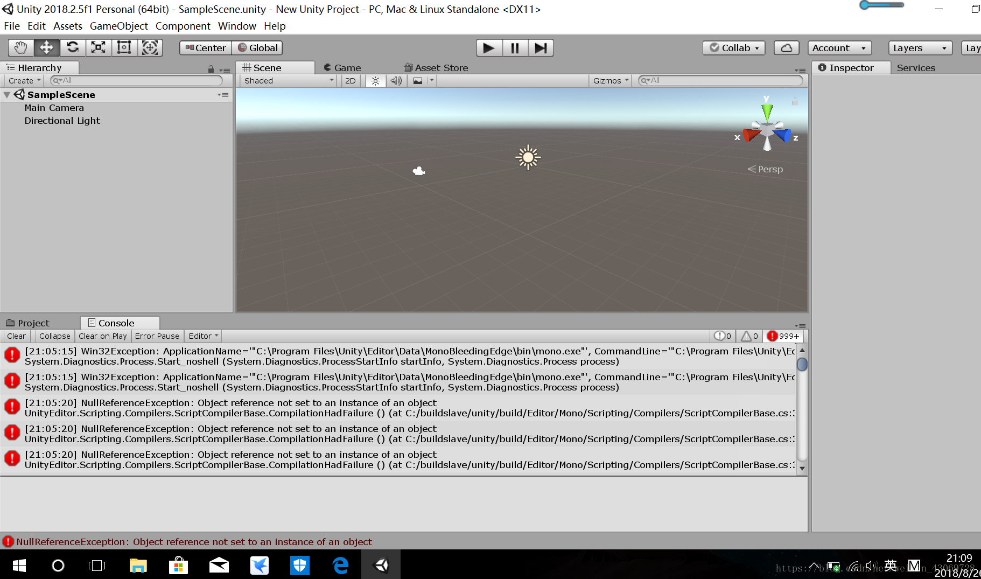Open the Edit menu
Viewport: 981px width, 579px height.
point(37,26)
